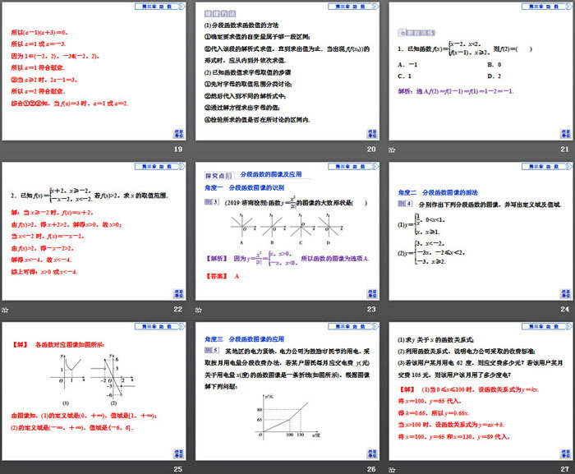Click the animation star icon under slide 27
The height and width of the screenshot is (474, 575).
pyautogui.click(x=392, y=470)
